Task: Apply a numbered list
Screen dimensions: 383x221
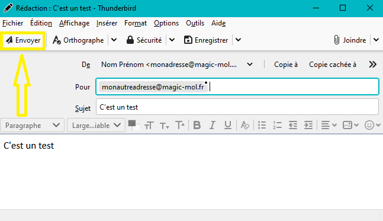Action: [x=277, y=125]
